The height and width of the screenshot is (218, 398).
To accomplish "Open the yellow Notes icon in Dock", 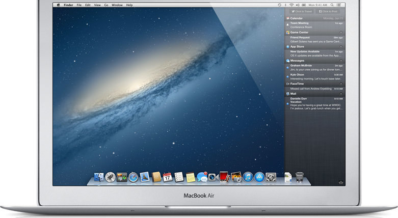I will coord(191,177).
